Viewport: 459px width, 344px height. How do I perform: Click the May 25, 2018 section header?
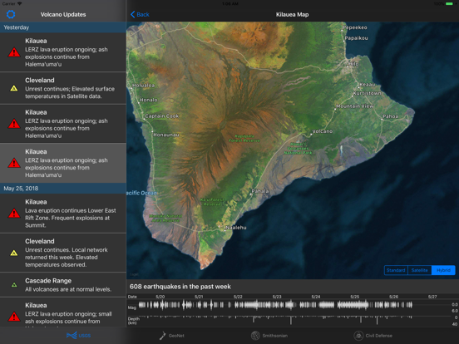coord(63,189)
